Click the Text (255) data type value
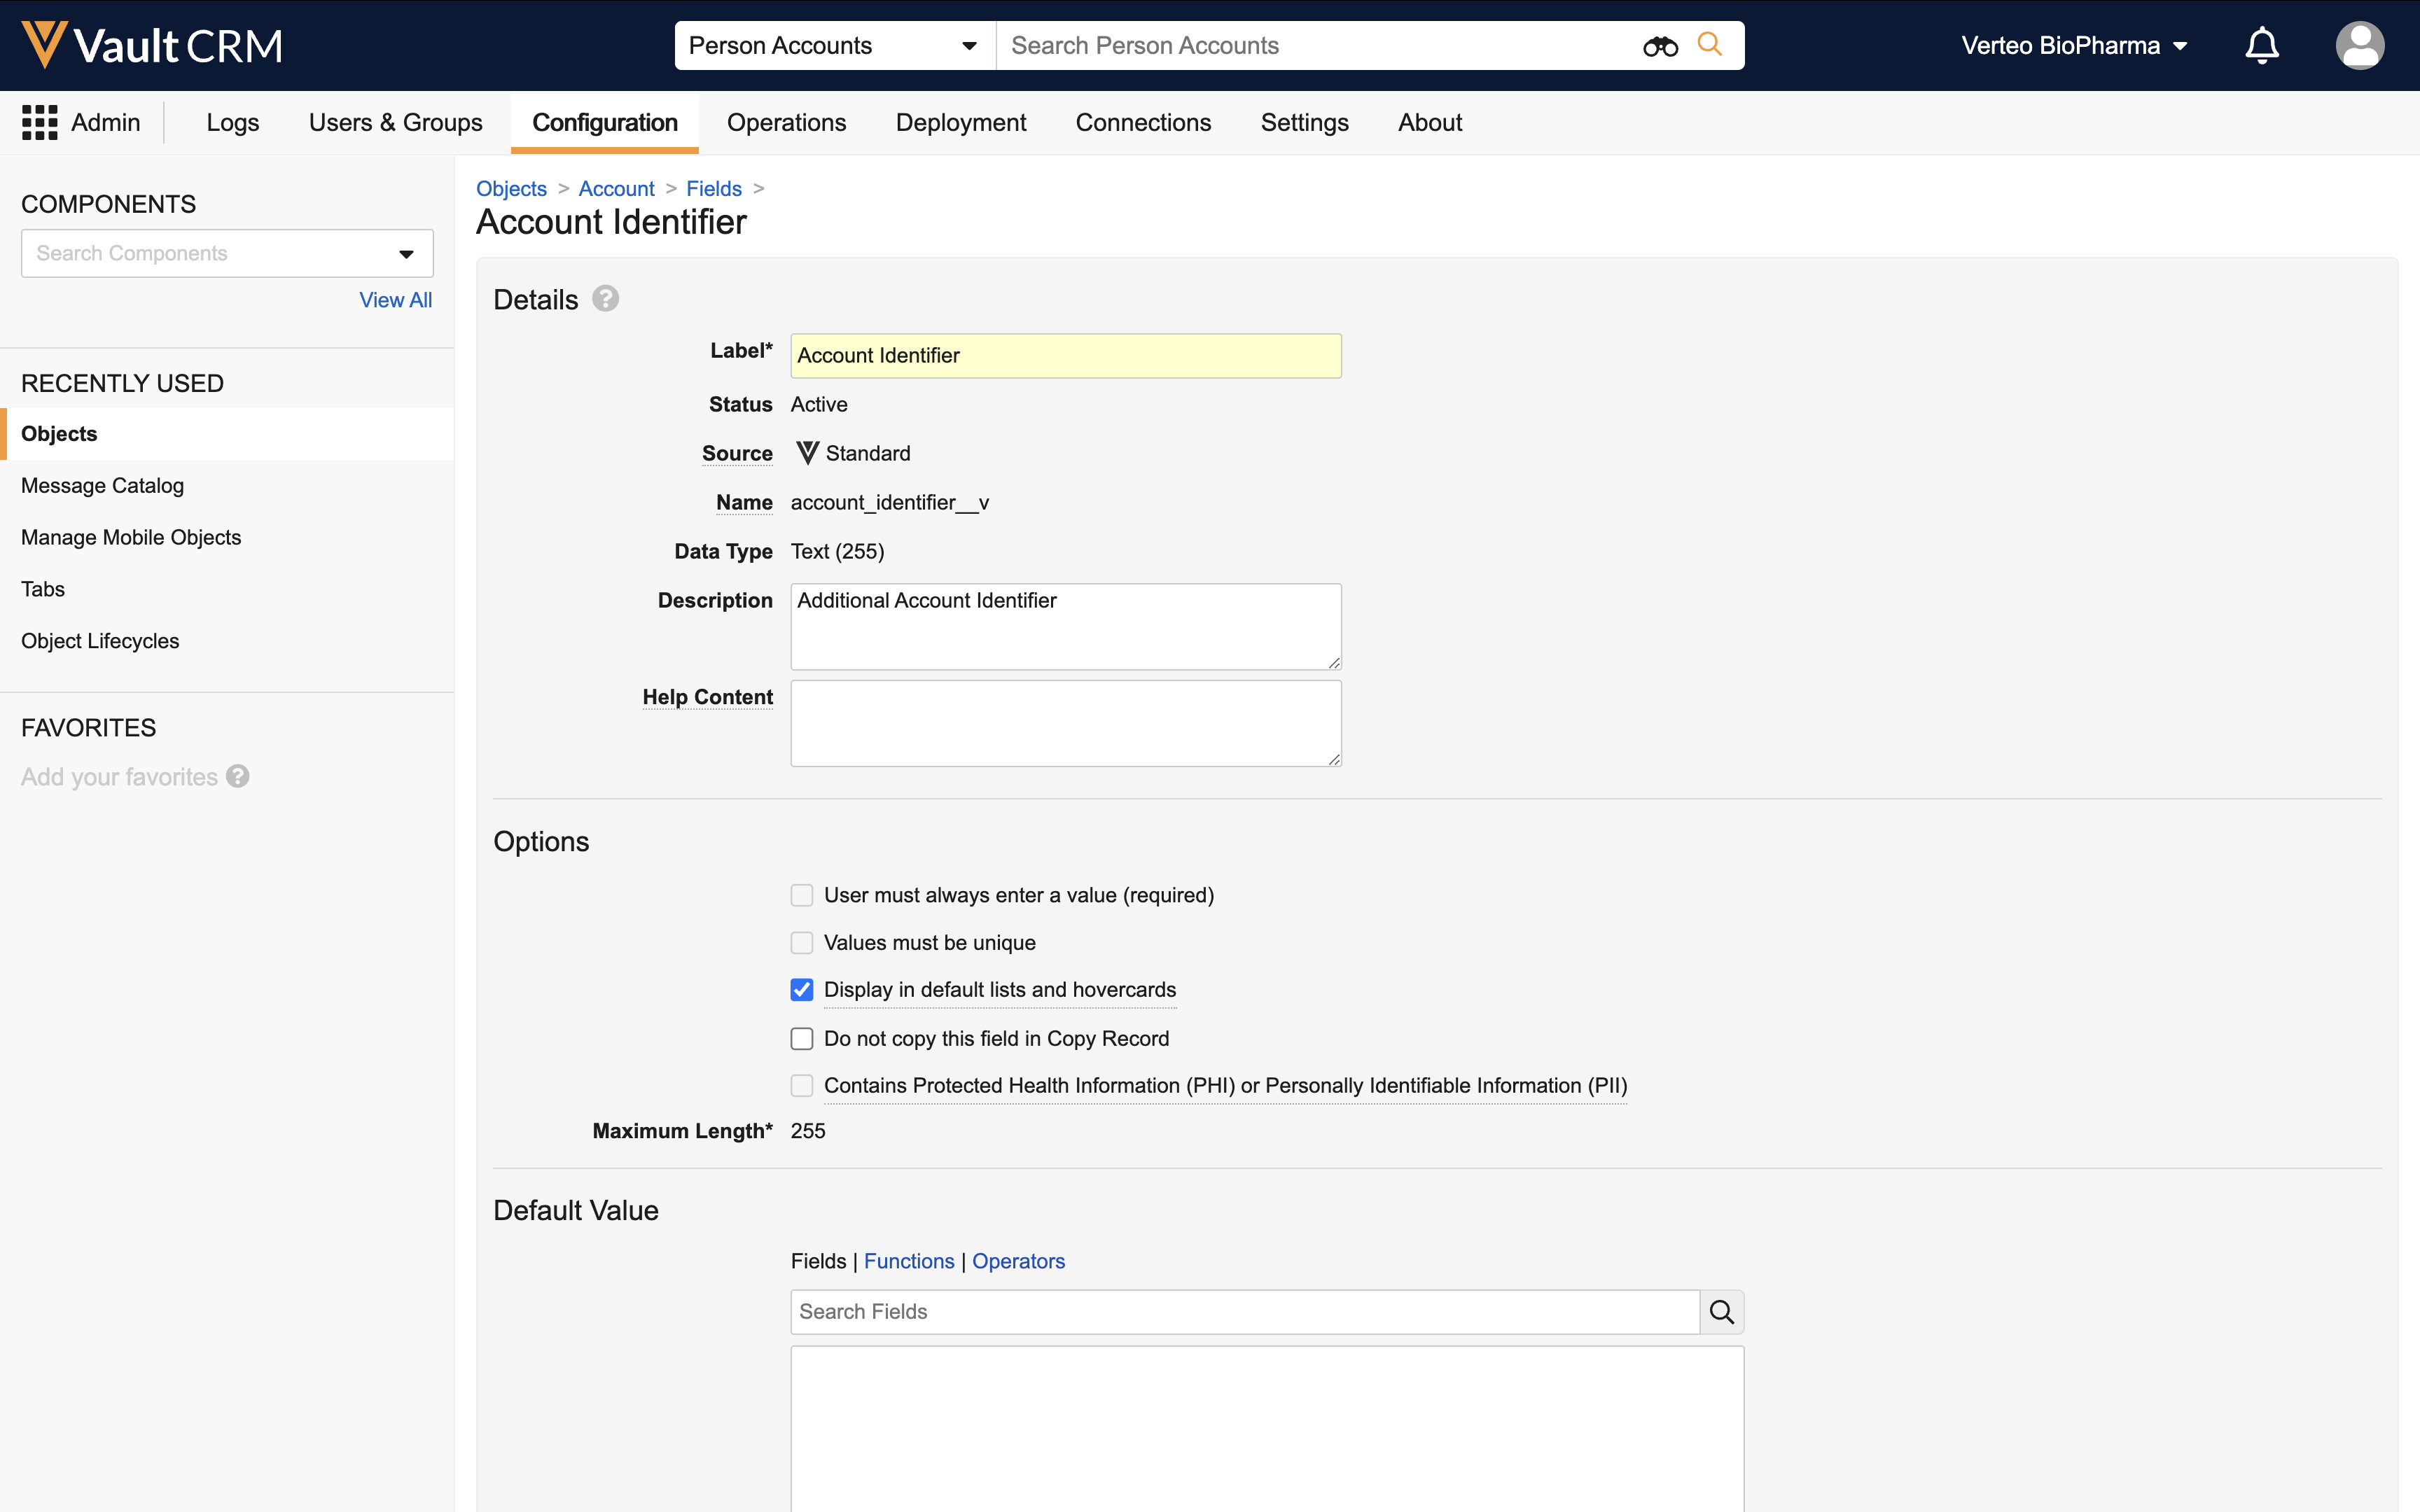2420x1512 pixels. click(x=837, y=551)
